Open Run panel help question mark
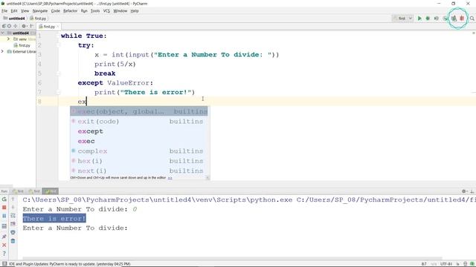 [x=4, y=254]
